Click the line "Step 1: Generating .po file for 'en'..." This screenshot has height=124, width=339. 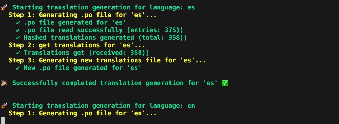pos(83,113)
